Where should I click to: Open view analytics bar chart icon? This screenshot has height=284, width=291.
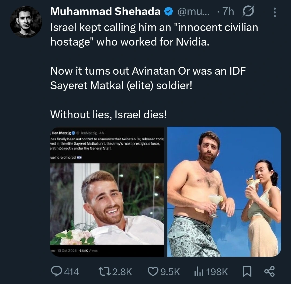[x=199, y=271]
